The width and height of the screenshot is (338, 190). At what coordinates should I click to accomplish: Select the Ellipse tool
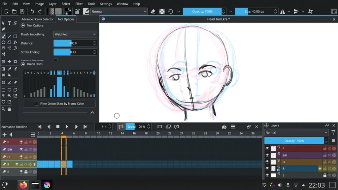point(3,42)
